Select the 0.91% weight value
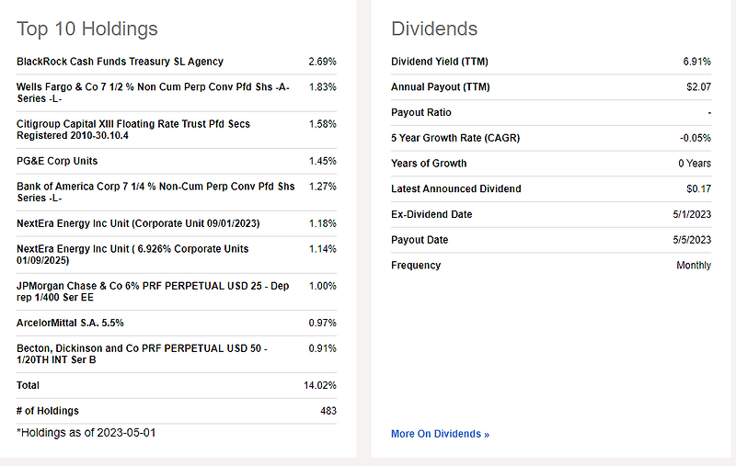The width and height of the screenshot is (736, 466). tap(322, 348)
